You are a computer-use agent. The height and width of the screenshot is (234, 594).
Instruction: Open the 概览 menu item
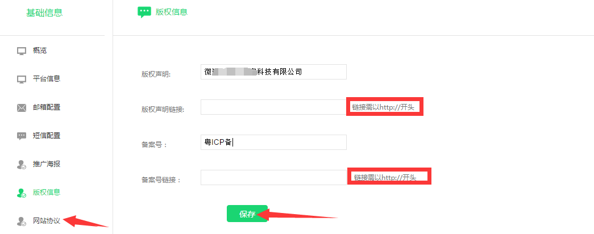tap(40, 51)
